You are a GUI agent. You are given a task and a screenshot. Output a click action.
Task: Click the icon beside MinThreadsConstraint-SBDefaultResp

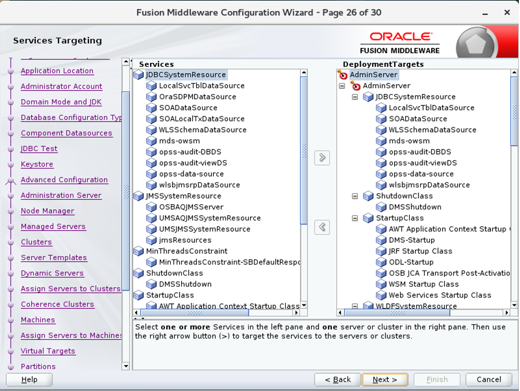coord(151,262)
